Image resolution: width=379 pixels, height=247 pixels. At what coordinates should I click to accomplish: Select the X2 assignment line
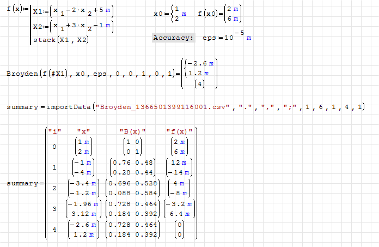pos(75,27)
